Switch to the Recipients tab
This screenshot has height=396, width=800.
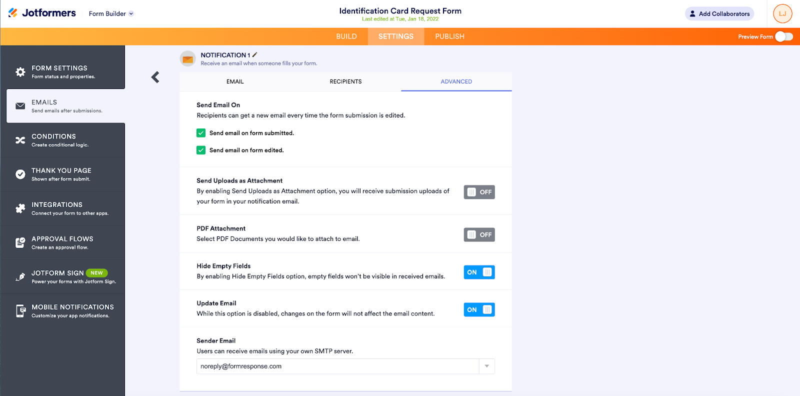point(345,81)
